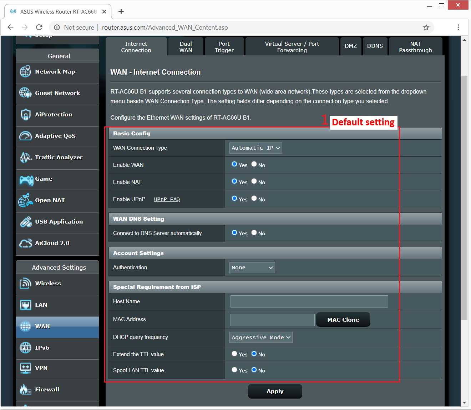Select No for Spoof LAN TTL value

tap(254, 370)
